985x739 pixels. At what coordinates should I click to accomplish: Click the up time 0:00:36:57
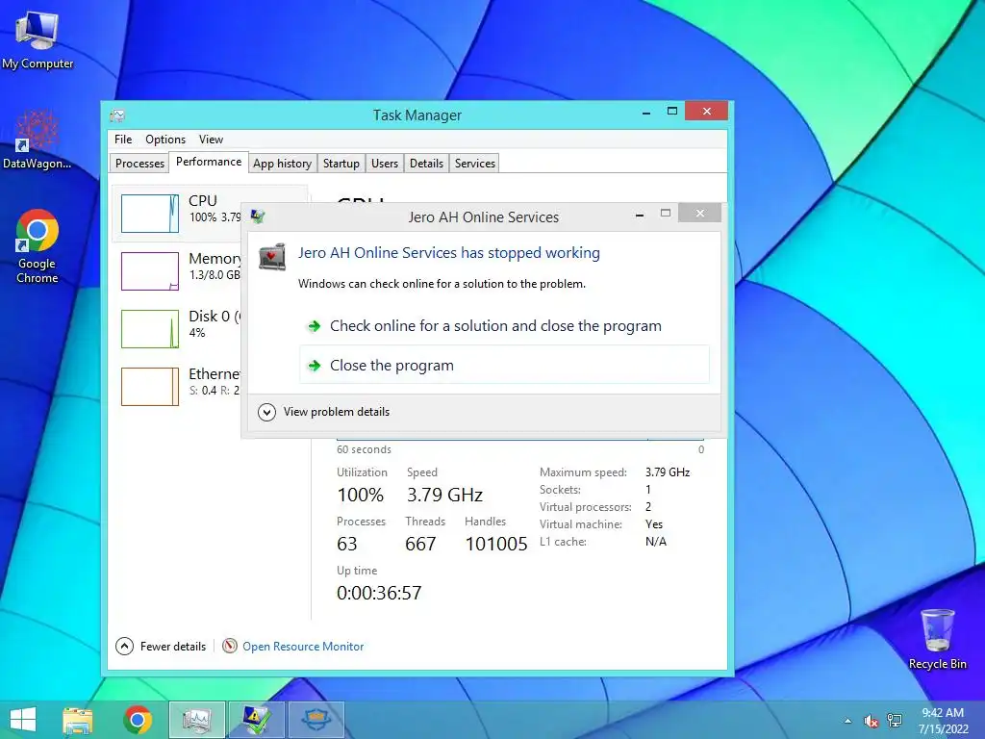click(x=379, y=593)
